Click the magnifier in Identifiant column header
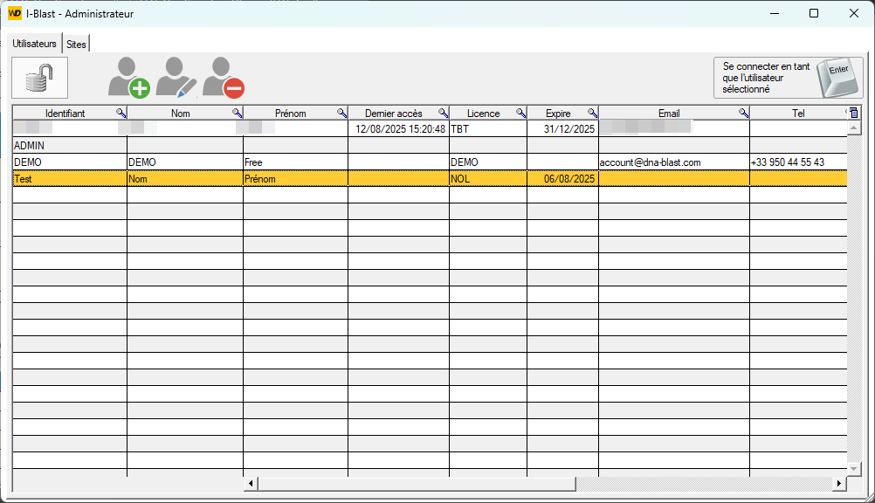This screenshot has width=875, height=503. point(121,113)
